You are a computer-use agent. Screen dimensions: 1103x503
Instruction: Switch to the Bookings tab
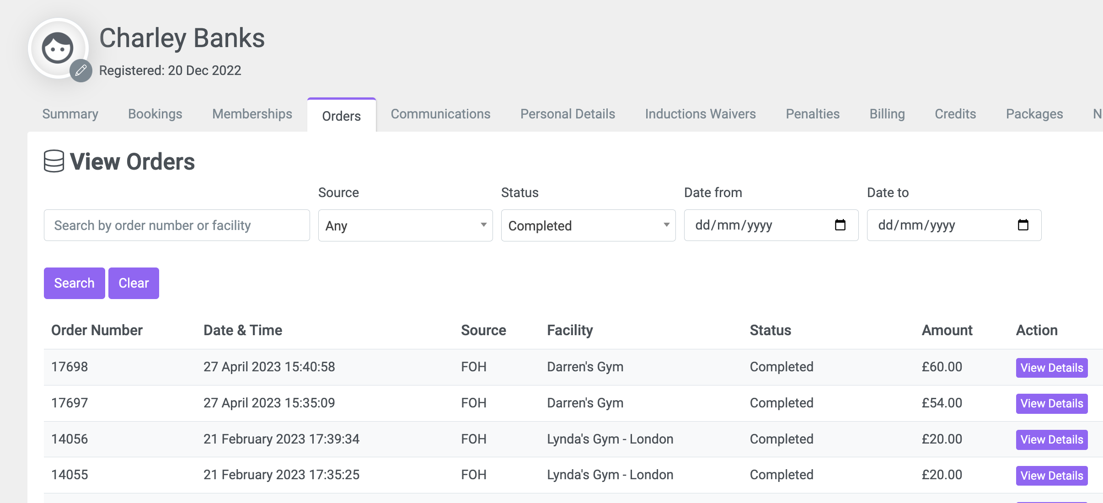point(155,114)
